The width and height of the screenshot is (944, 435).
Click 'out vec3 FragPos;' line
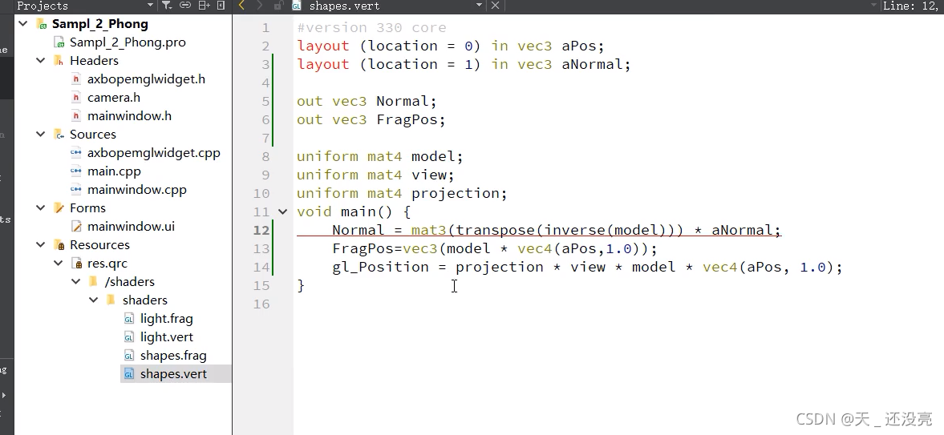coord(371,119)
